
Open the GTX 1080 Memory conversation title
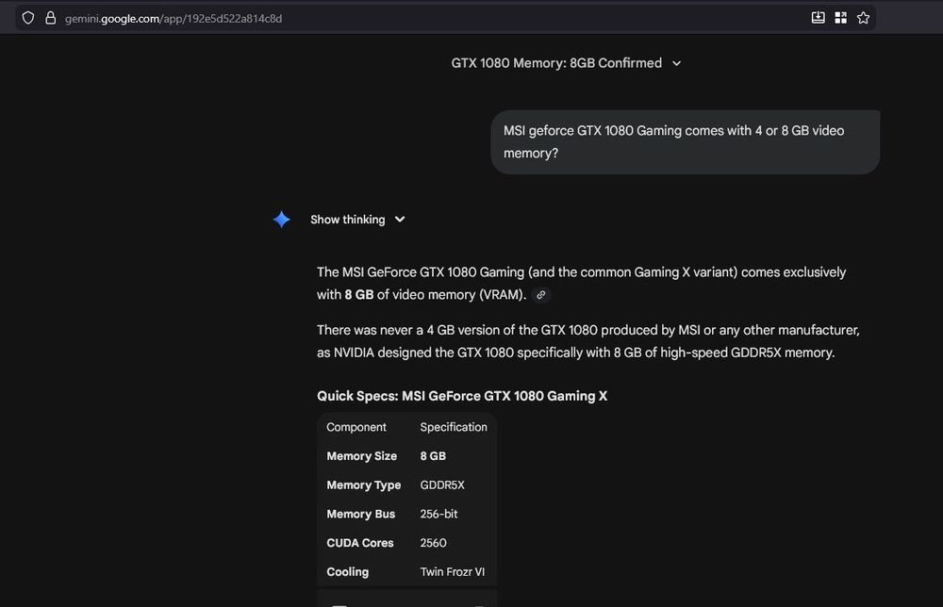coord(556,63)
